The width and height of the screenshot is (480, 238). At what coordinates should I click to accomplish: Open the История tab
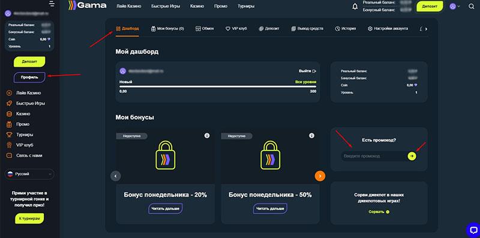tap(346, 28)
